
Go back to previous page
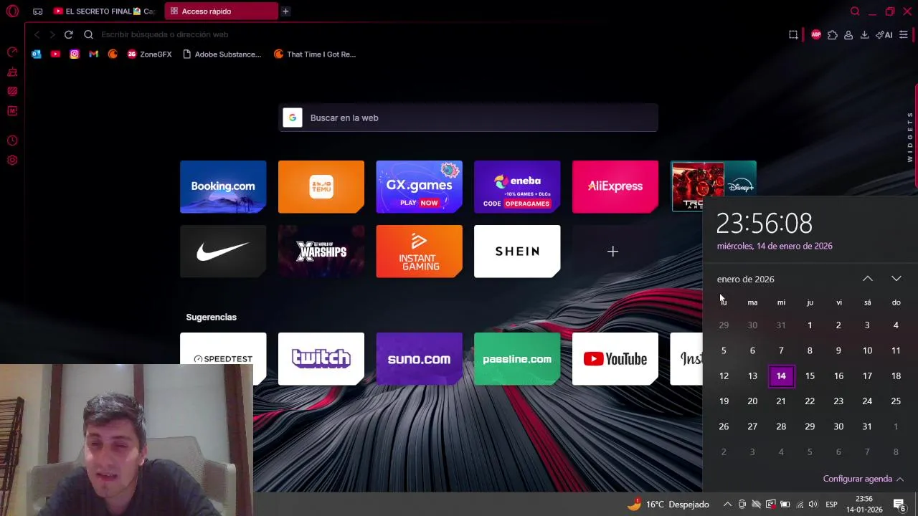click(37, 34)
